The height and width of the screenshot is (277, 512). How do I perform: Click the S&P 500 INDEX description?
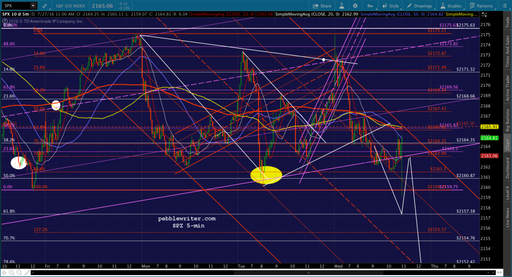coord(70,6)
